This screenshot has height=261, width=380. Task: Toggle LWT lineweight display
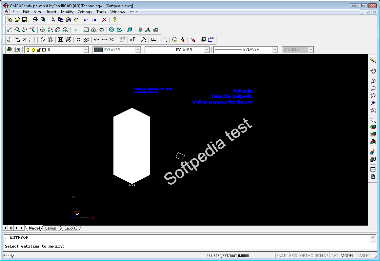(x=334, y=255)
